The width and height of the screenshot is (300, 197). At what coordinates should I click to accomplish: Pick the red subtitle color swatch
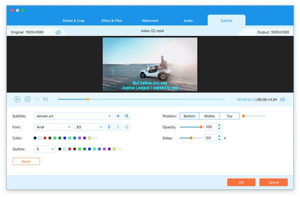click(x=45, y=138)
